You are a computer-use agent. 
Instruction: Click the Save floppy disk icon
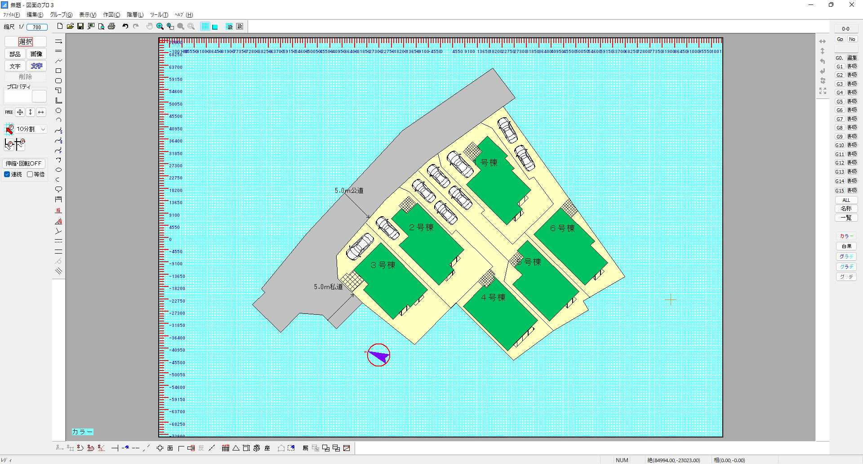coord(80,27)
